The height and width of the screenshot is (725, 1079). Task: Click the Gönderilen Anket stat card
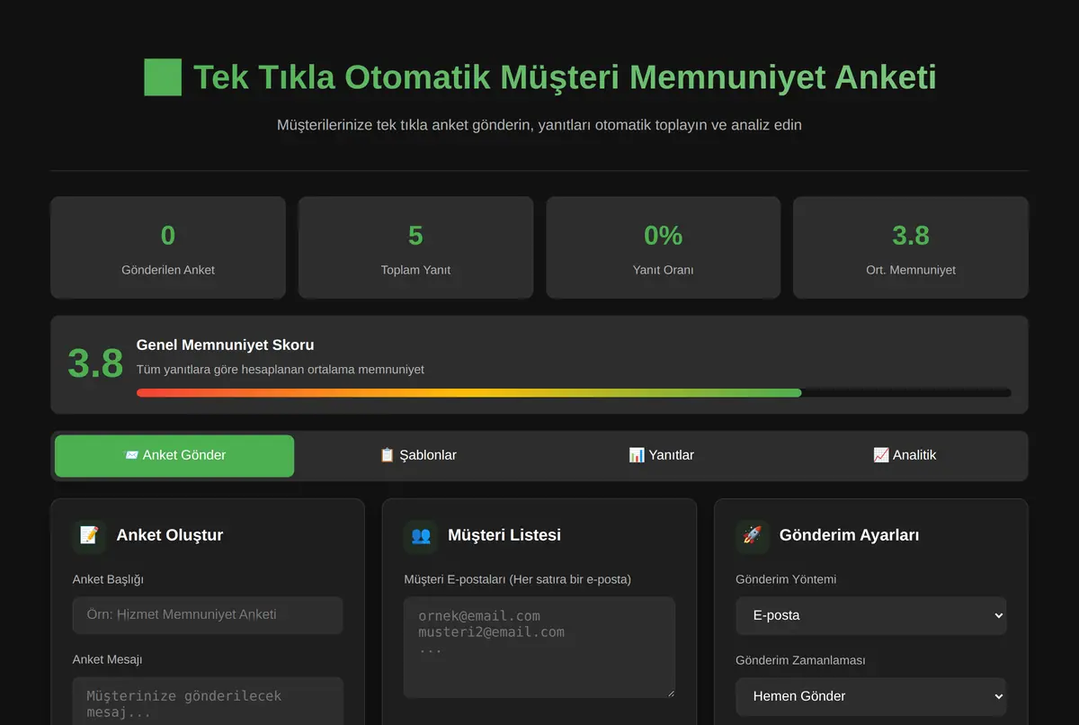click(168, 247)
